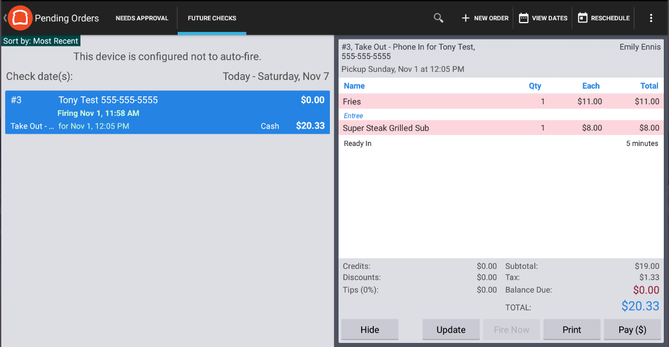669x347 pixels.
Task: Click the Entree modifier label under Fries
Action: [x=353, y=115]
